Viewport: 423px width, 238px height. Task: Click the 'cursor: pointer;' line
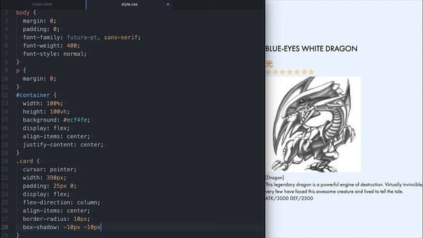click(50, 169)
